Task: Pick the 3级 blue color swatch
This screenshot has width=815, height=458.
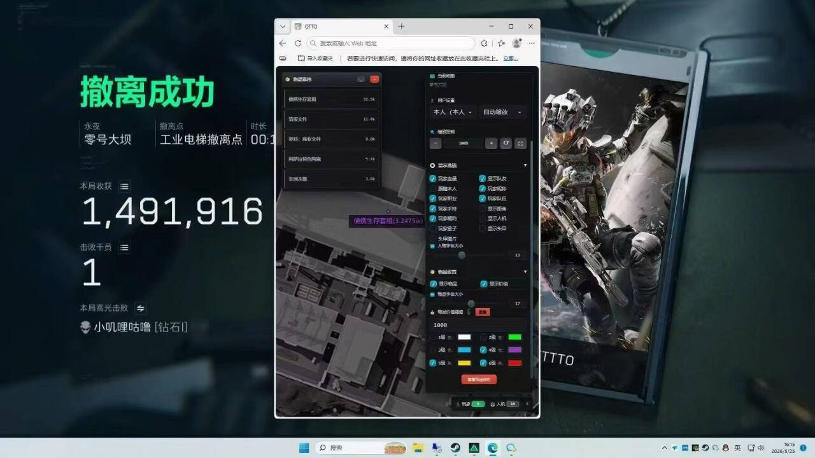Action: pos(464,350)
